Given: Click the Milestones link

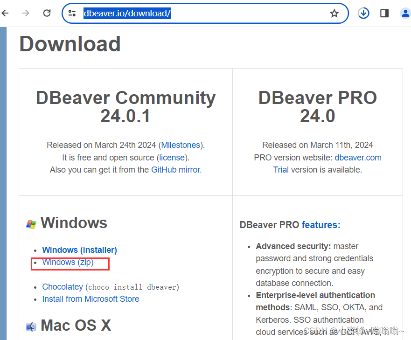Looking at the screenshot, I should tap(180, 145).
